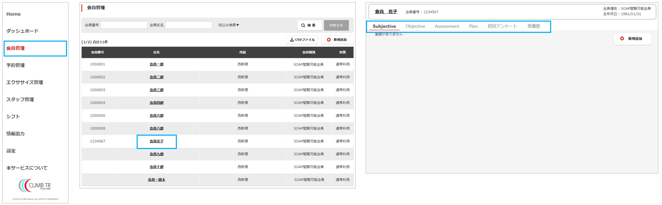Switch to the Subjective tab
Screen dimensions: 662x205
[384, 26]
